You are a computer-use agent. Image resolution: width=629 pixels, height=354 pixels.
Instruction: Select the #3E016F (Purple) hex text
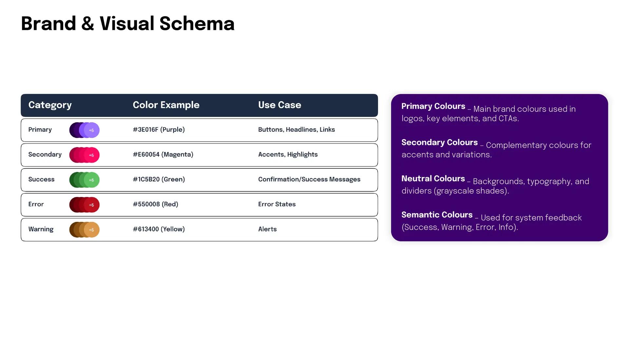tap(159, 130)
